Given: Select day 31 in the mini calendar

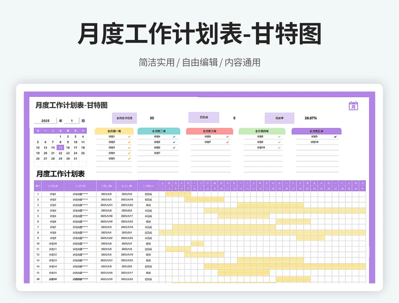Looking at the screenshot, I should [x=75, y=159].
